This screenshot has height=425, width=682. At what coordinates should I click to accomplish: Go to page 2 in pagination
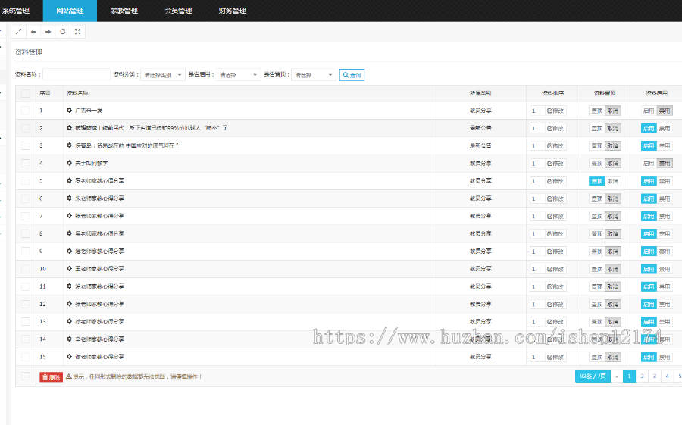point(642,377)
